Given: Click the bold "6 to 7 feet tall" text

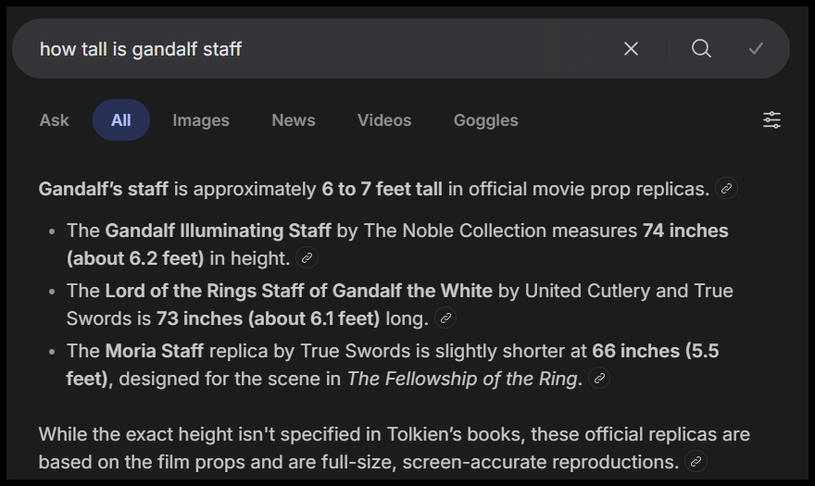Looking at the screenshot, I should 382,190.
